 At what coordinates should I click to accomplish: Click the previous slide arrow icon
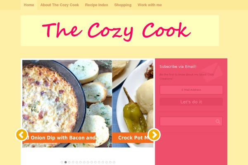tap(21, 135)
